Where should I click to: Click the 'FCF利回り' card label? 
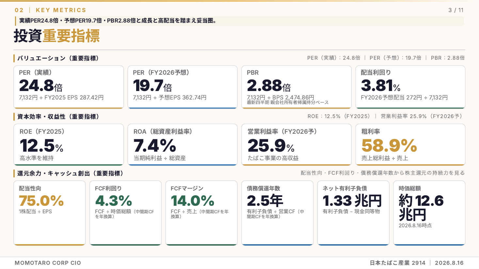click(108, 188)
